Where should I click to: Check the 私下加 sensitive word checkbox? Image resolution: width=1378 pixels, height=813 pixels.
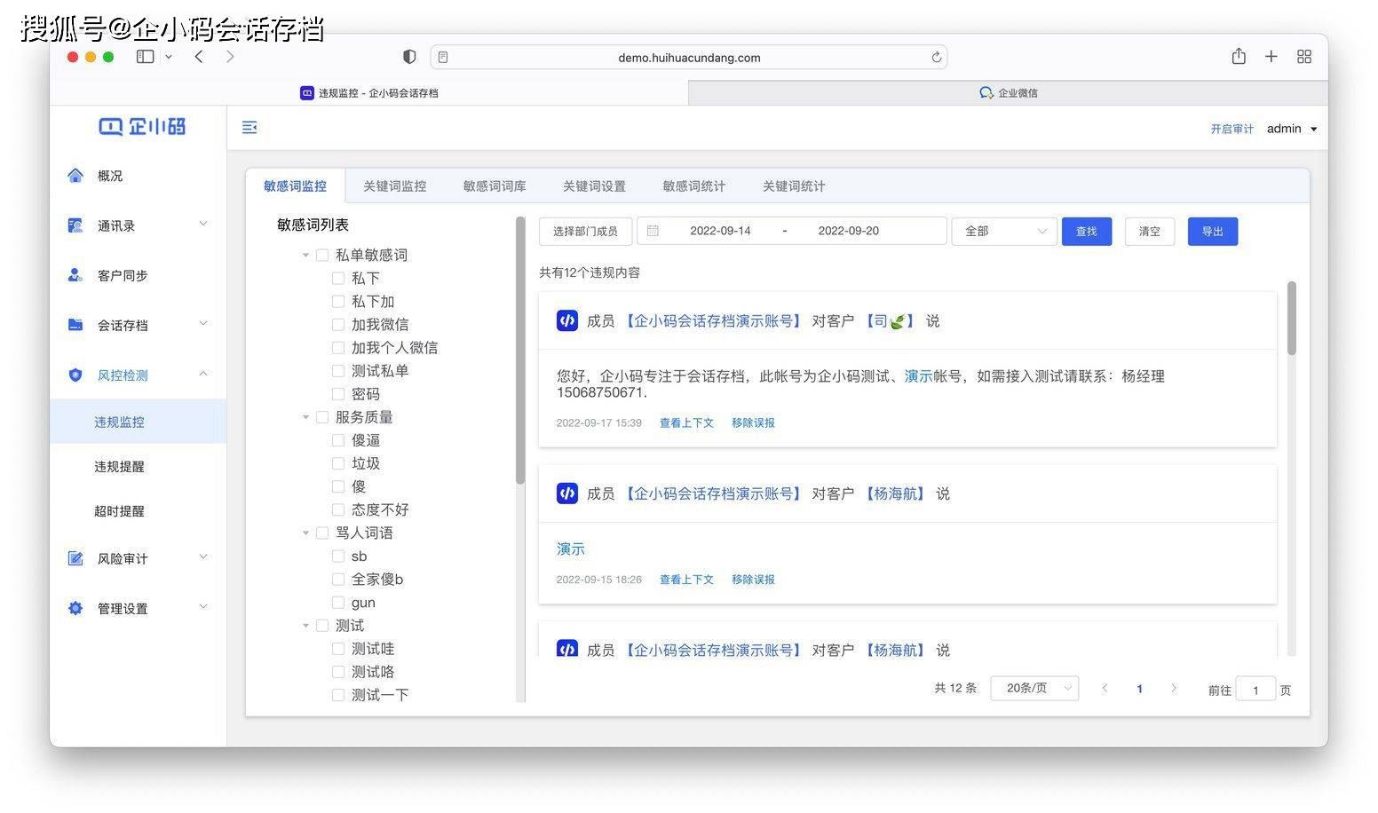(338, 302)
